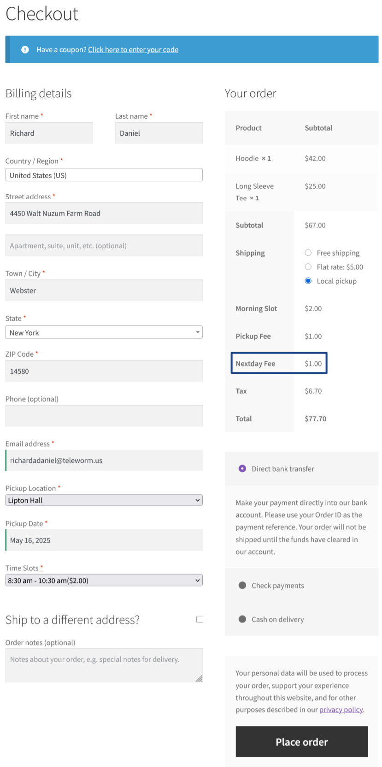This screenshot has height=767, width=382.
Task: Pick Cash on delivery payment
Action: (242, 619)
